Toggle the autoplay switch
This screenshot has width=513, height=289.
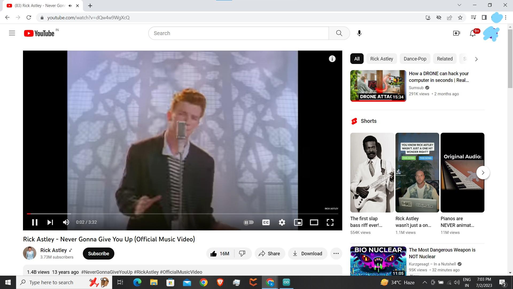[x=248, y=222]
